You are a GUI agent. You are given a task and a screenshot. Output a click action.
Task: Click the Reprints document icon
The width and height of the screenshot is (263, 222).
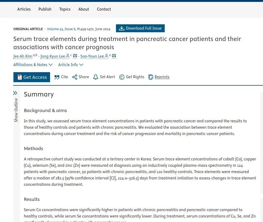click(151, 77)
